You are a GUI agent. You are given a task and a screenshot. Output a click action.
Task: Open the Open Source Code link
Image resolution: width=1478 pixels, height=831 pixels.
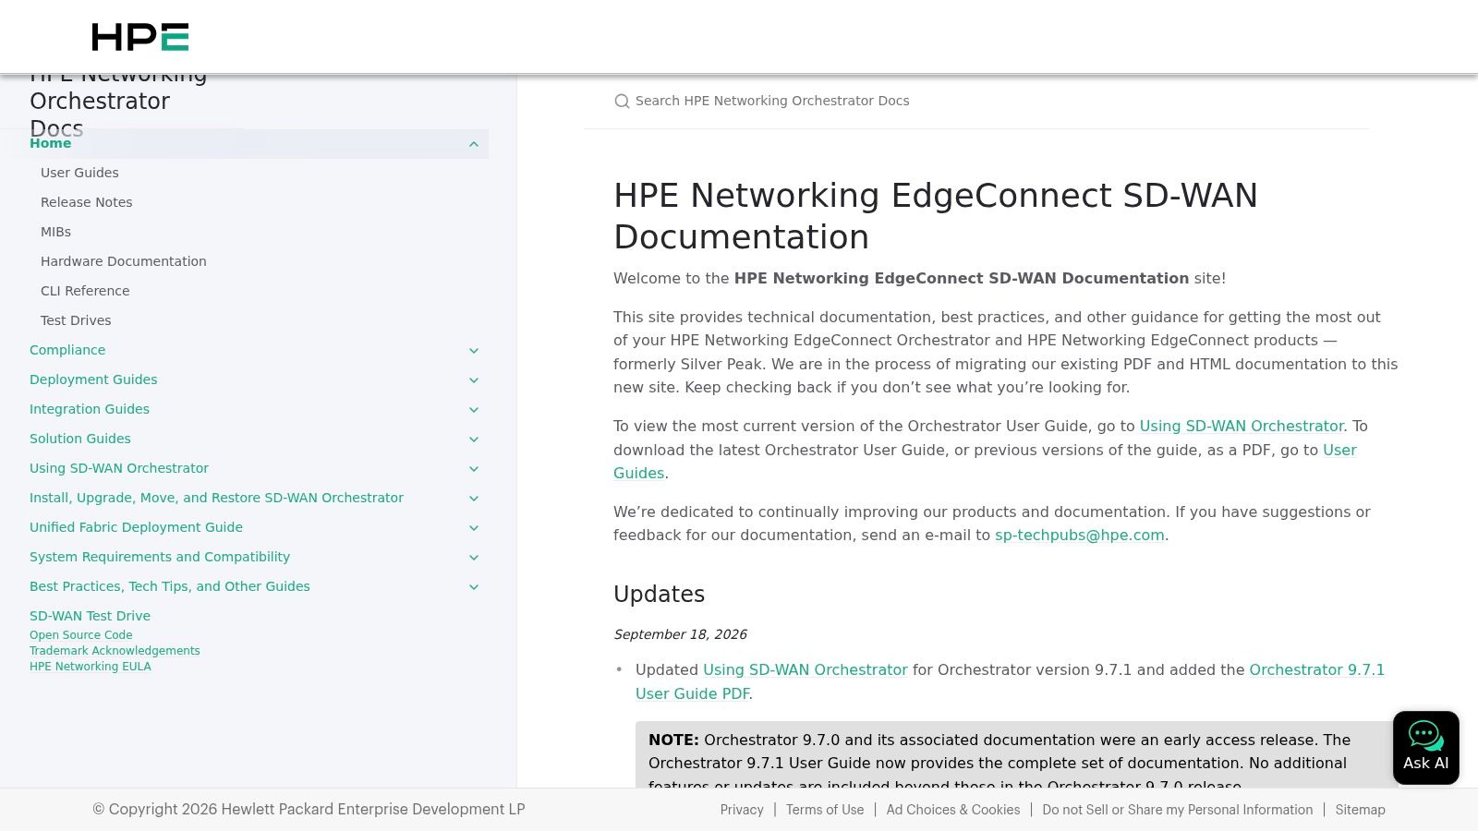pos(81,635)
